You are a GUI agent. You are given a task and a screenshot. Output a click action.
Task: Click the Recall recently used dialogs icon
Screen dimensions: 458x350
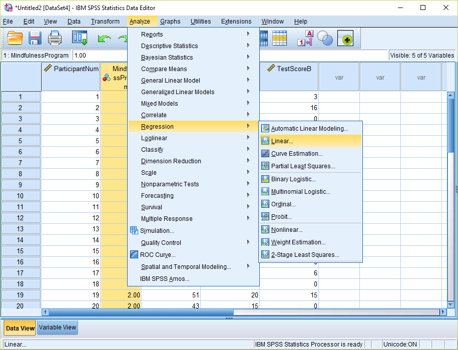pos(80,39)
